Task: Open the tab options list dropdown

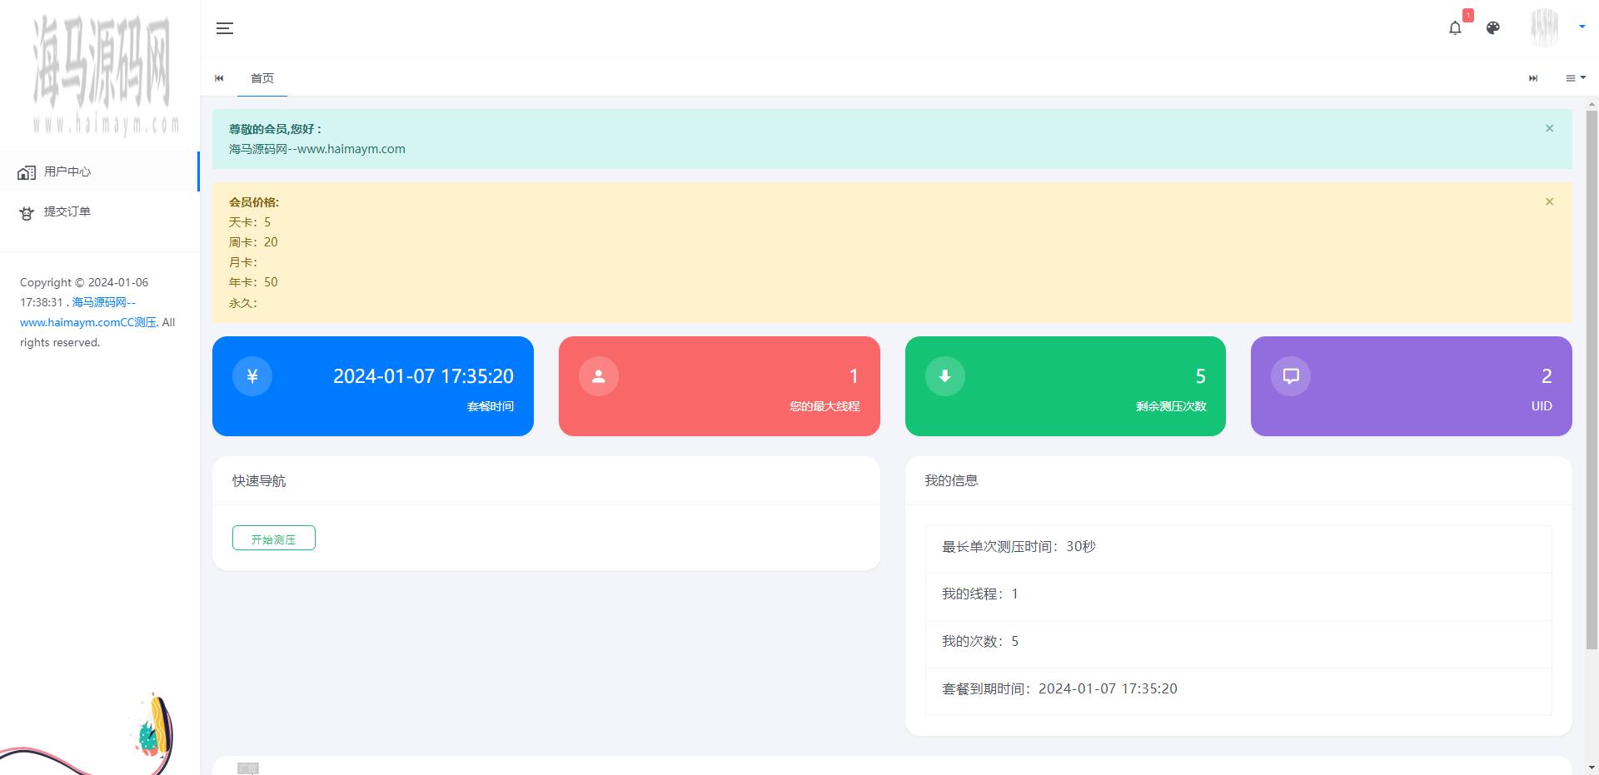Action: pos(1575,78)
